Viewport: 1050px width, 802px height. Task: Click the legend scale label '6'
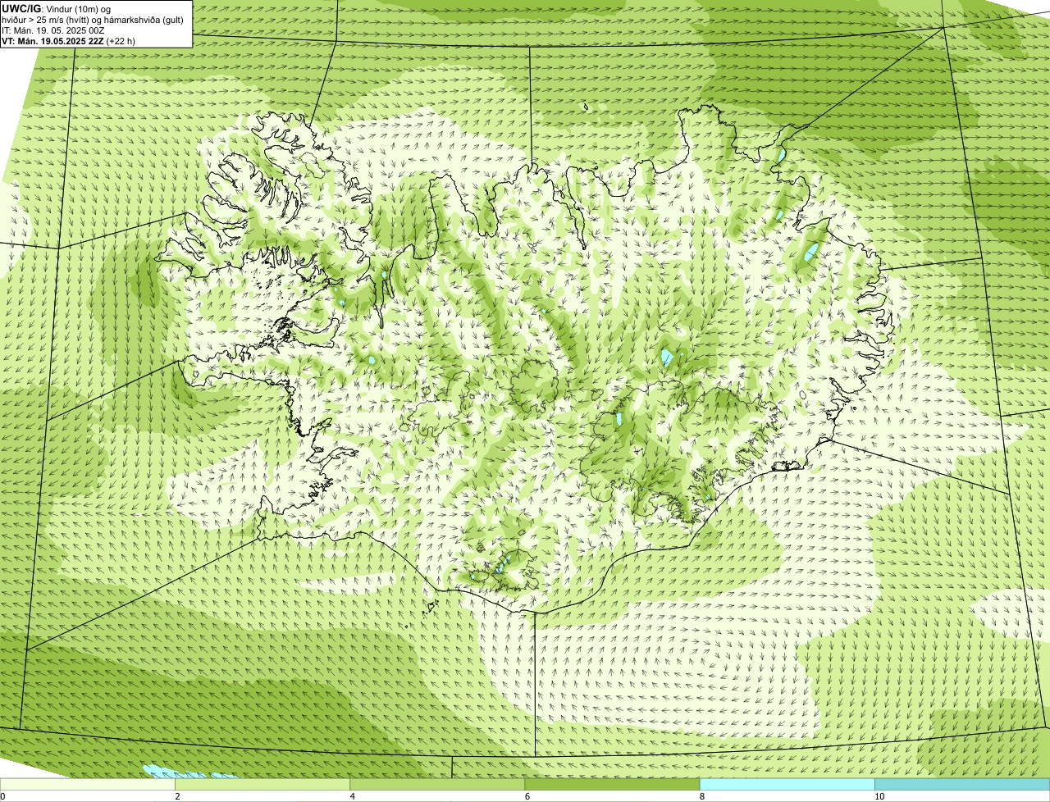pos(527,796)
